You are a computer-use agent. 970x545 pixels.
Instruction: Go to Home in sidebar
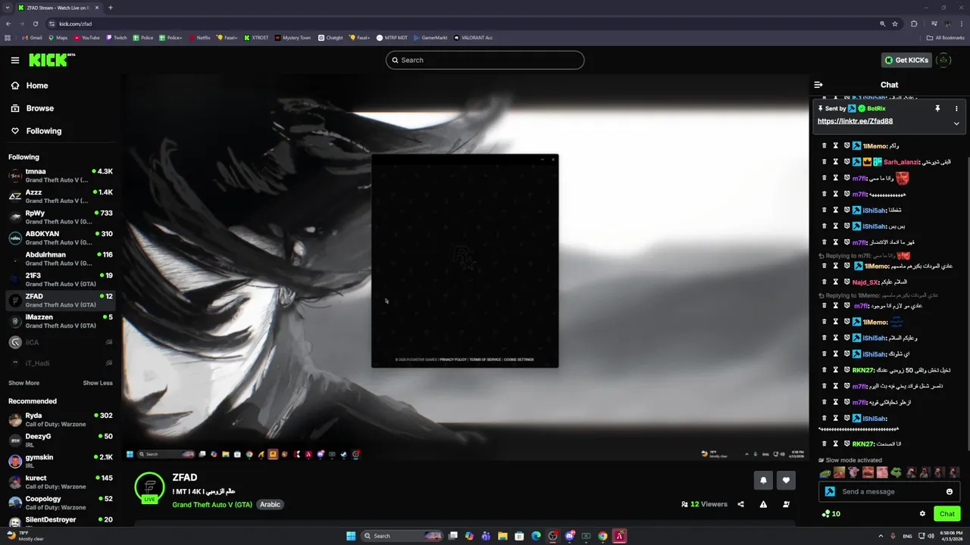point(30,86)
